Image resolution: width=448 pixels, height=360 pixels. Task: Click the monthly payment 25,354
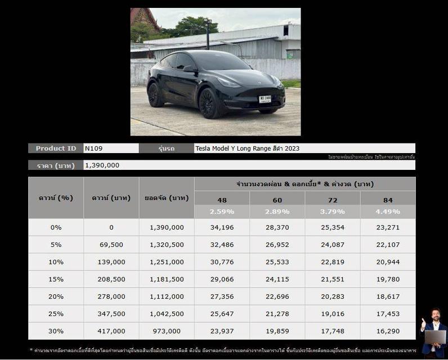click(333, 228)
